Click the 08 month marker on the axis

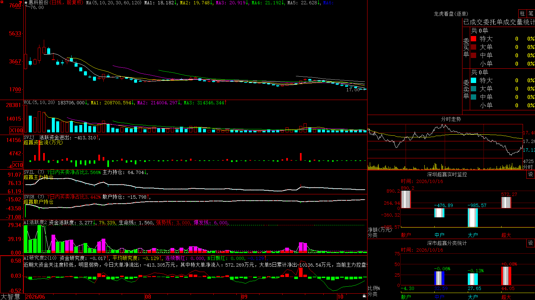[x=148, y=297]
